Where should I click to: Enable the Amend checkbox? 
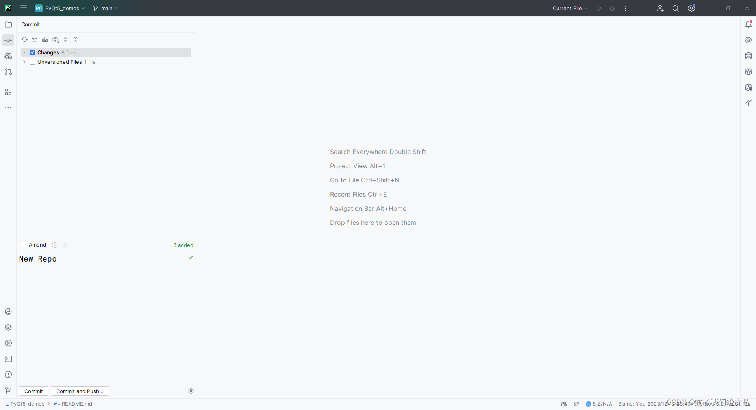tap(24, 245)
